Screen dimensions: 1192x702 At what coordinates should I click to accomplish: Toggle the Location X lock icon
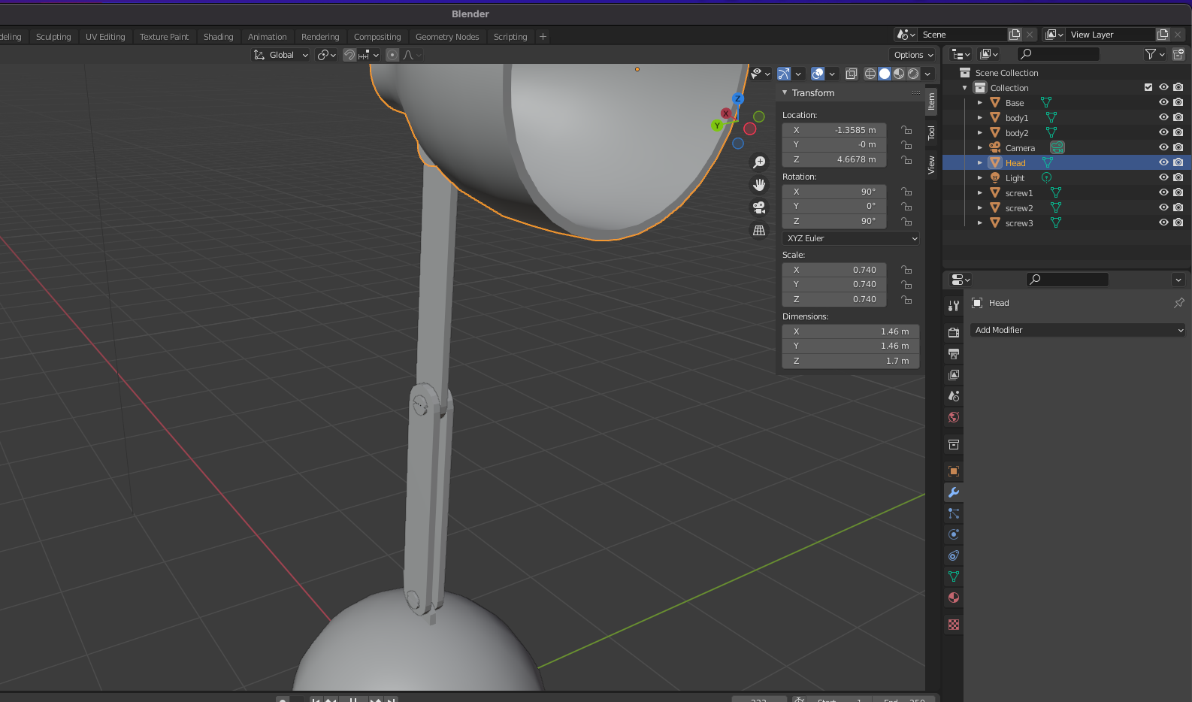[906, 130]
